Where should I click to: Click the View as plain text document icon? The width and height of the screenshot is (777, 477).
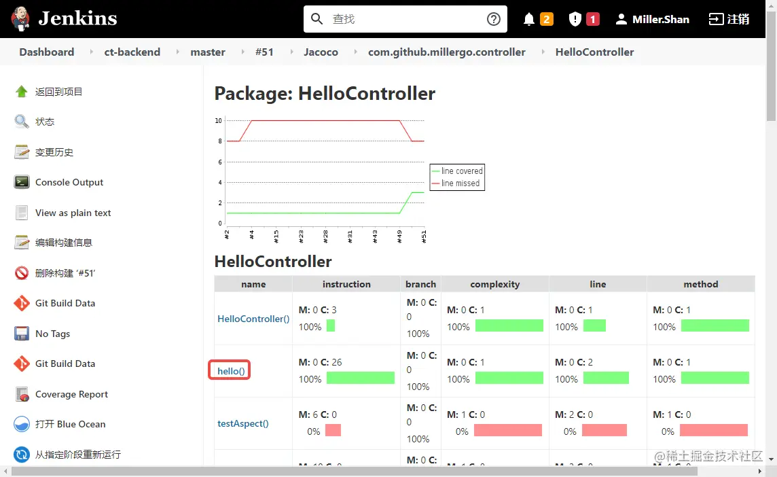(x=21, y=212)
